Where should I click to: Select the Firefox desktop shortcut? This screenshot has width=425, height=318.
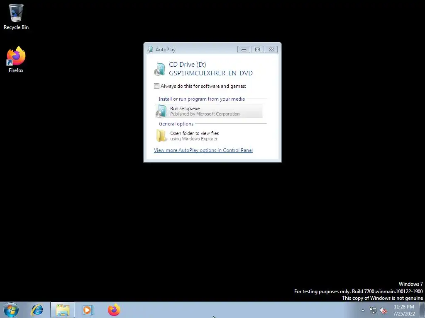pos(16,60)
